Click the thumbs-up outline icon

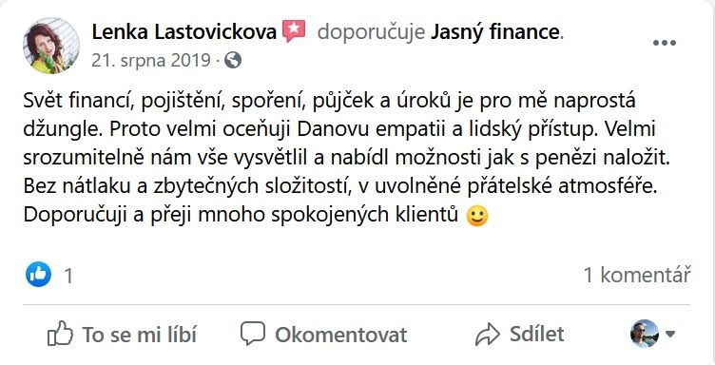[x=60, y=334]
